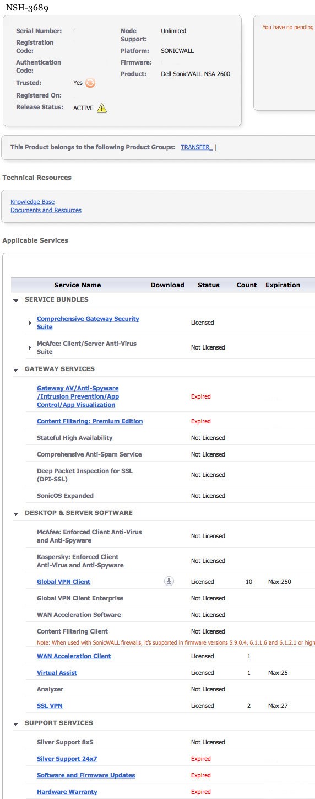This screenshot has width=315, height=799.
Task: Click Expired status of Content Filtering Premium
Action: click(x=201, y=421)
